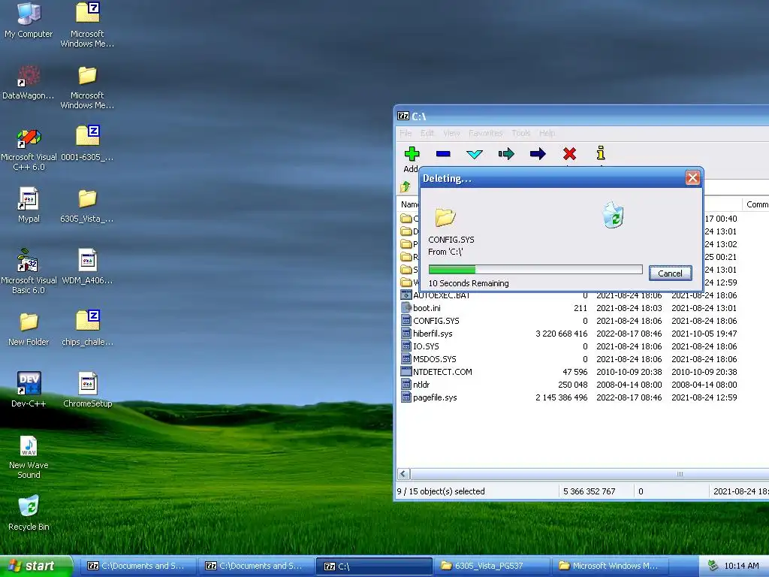Image resolution: width=769 pixels, height=577 pixels.
Task: Close the Deleting dialog
Action: 692,177
